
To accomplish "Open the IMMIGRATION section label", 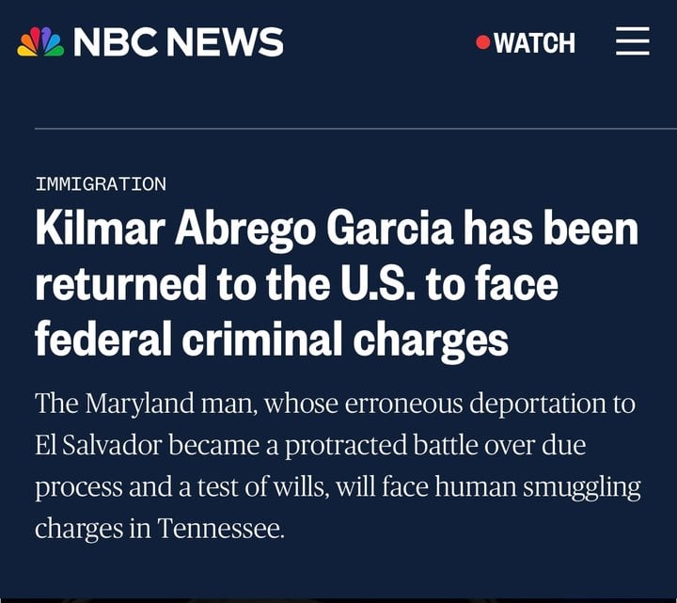I will click(x=101, y=184).
